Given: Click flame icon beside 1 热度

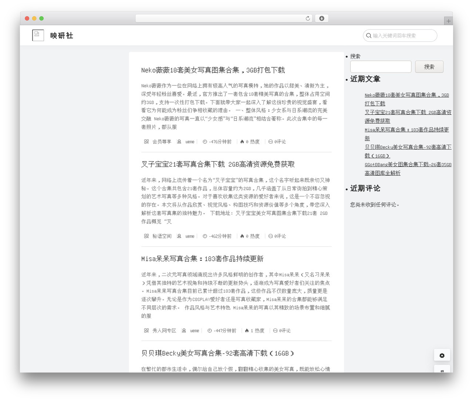Looking at the screenshot, I should [247, 330].
